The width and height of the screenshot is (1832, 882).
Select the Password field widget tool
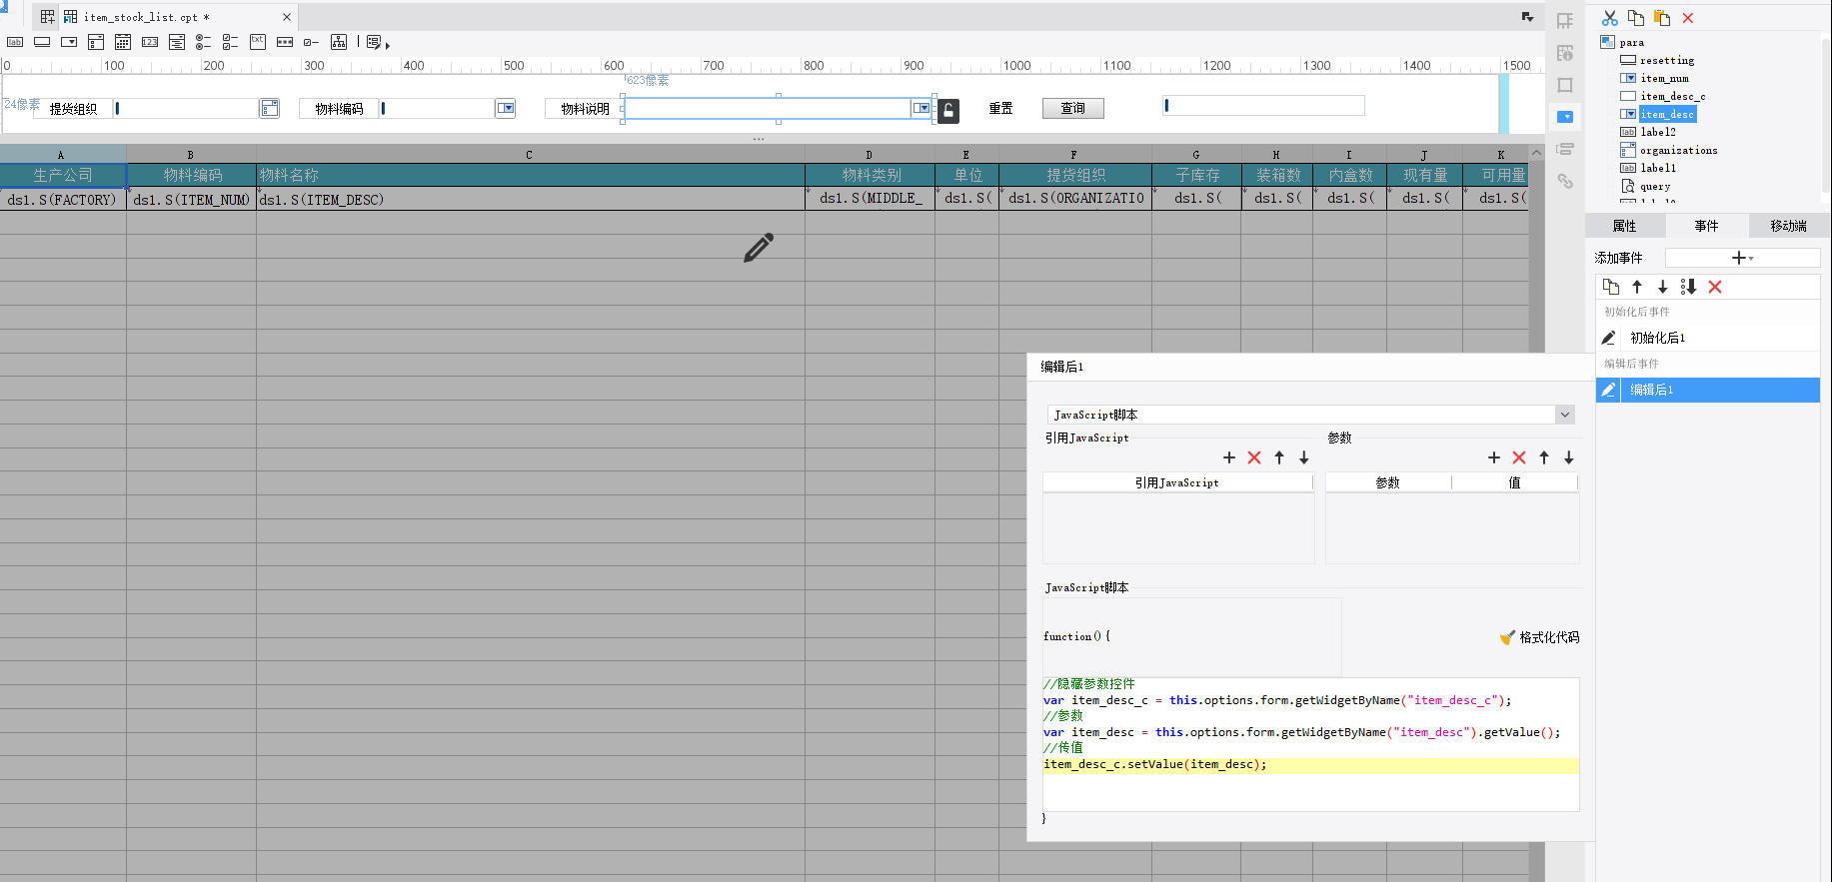pyautogui.click(x=285, y=42)
